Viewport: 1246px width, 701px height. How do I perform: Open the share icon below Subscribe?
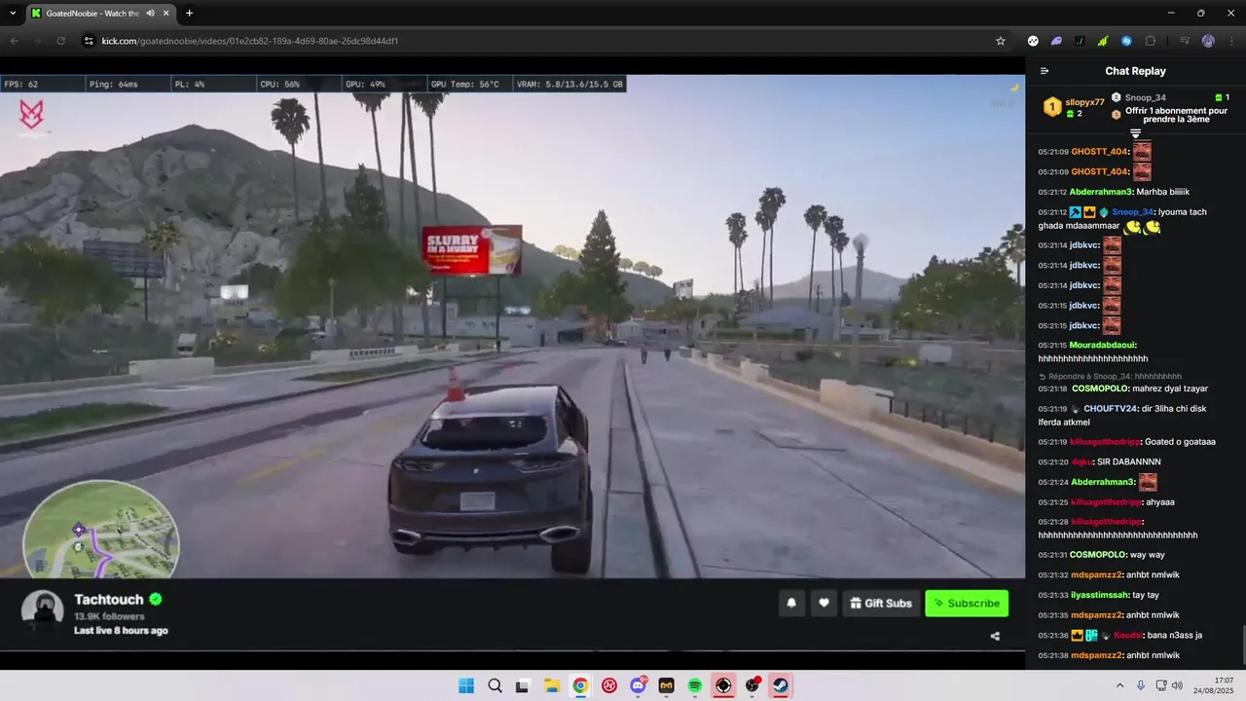995,636
